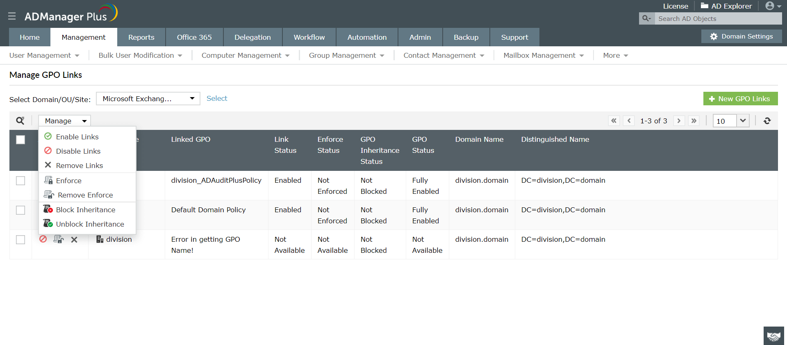Focus the Search AD Objects field

(x=717, y=19)
